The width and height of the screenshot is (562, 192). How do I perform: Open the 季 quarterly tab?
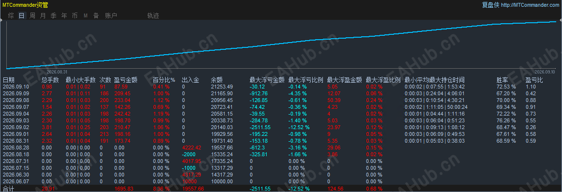[x=54, y=15]
